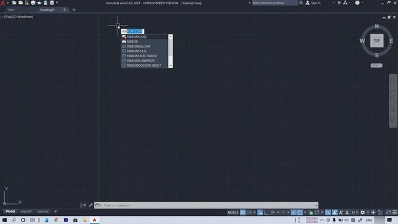Switch to the Start tab
The height and width of the screenshot is (224, 398).
(x=11, y=10)
